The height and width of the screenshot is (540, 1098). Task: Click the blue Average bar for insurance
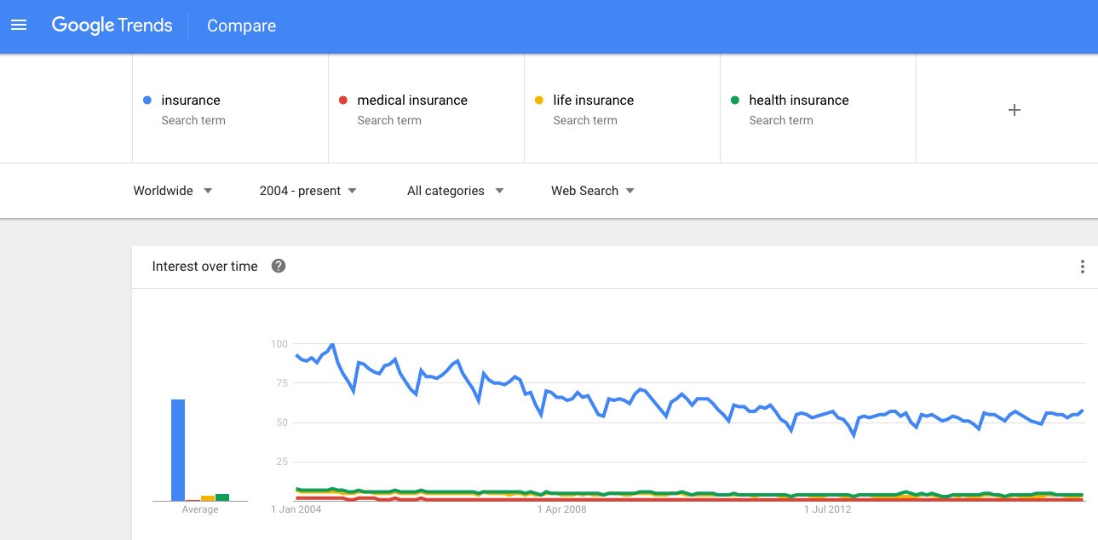tap(178, 450)
